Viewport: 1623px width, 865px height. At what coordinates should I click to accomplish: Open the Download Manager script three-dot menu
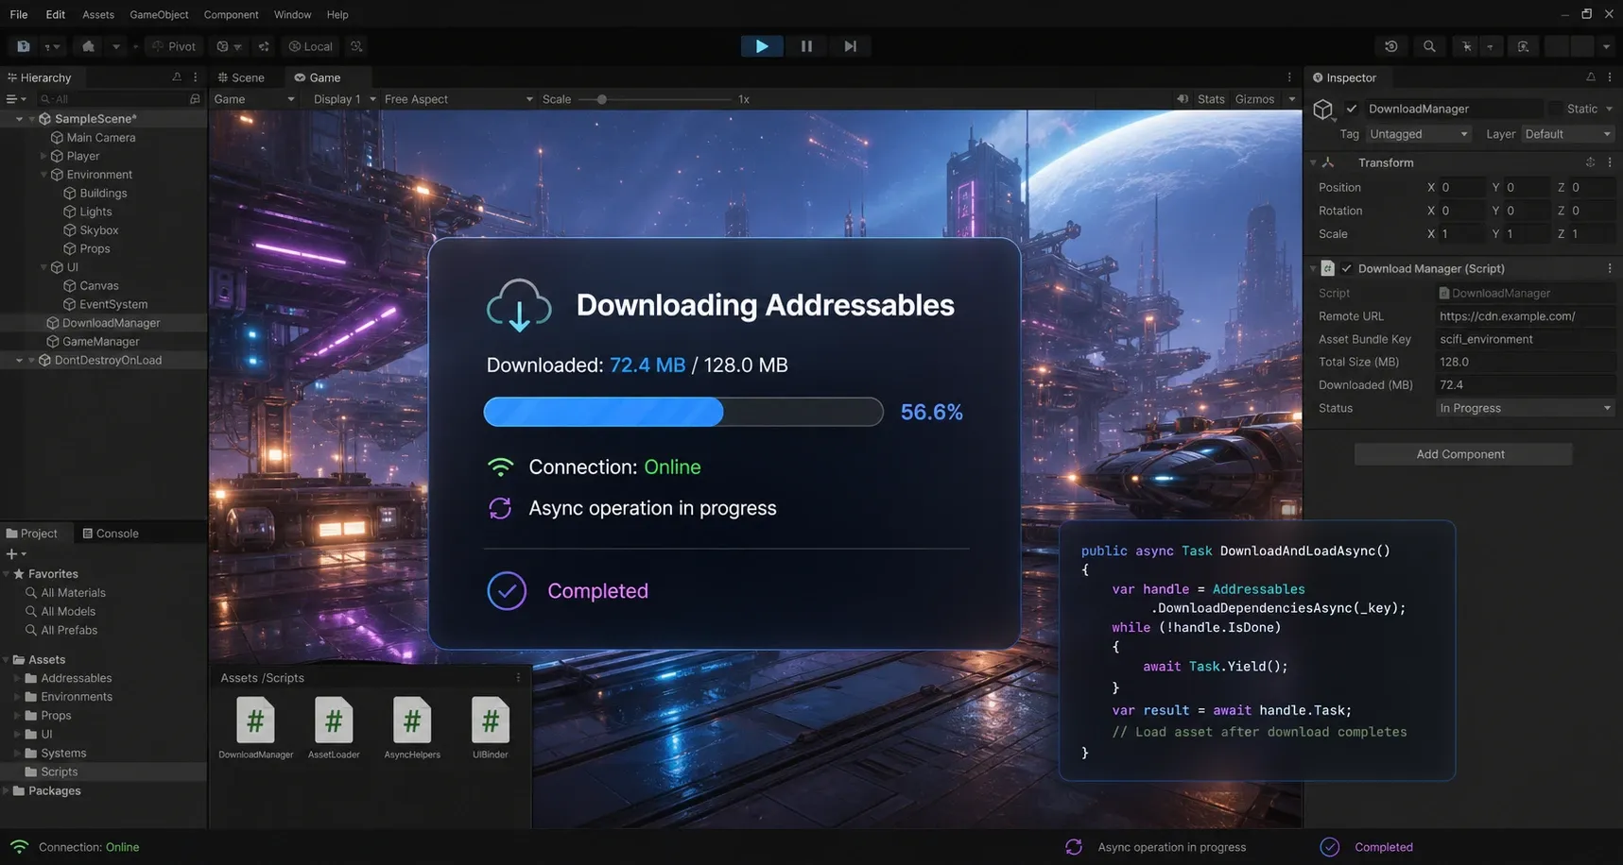pos(1610,268)
